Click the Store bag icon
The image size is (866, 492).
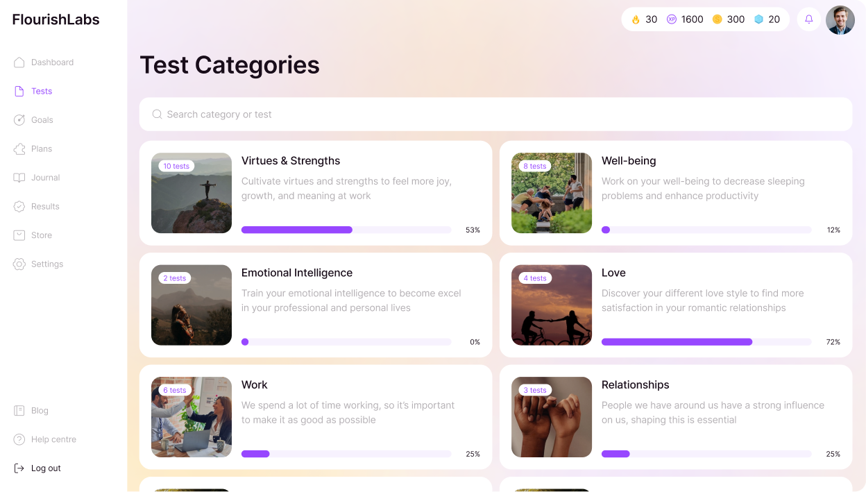coord(19,235)
